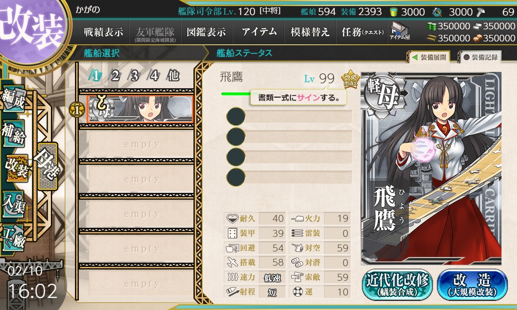
Task: Click the 改造 remodel button
Action: [x=472, y=285]
